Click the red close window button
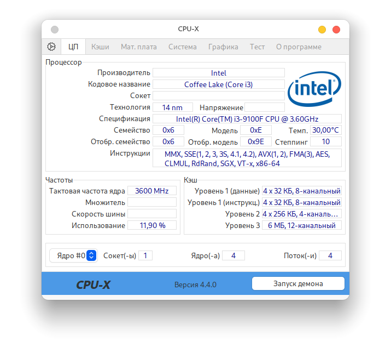 click(x=336, y=30)
